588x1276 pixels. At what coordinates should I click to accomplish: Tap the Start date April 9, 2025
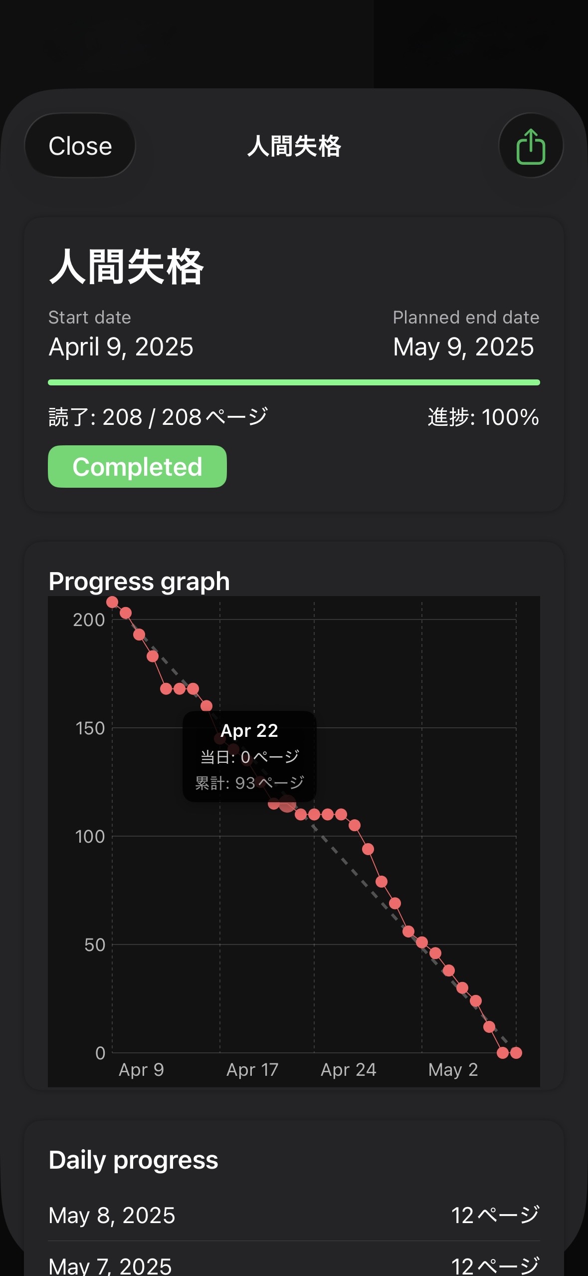point(121,346)
